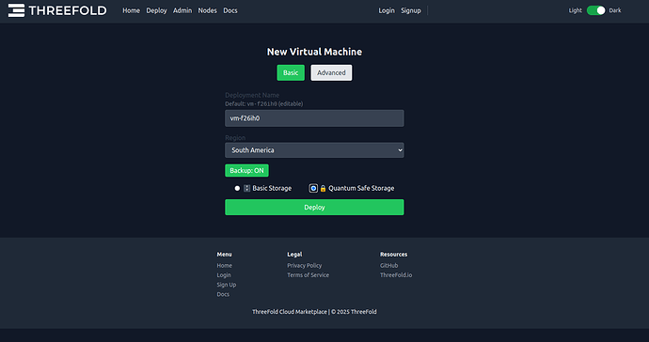The height and width of the screenshot is (342, 649).
Task: Click the Dark label beside theme switch
Action: (615, 10)
